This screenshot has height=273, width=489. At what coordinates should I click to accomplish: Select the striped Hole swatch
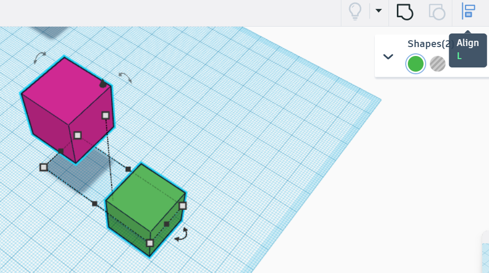(x=438, y=64)
